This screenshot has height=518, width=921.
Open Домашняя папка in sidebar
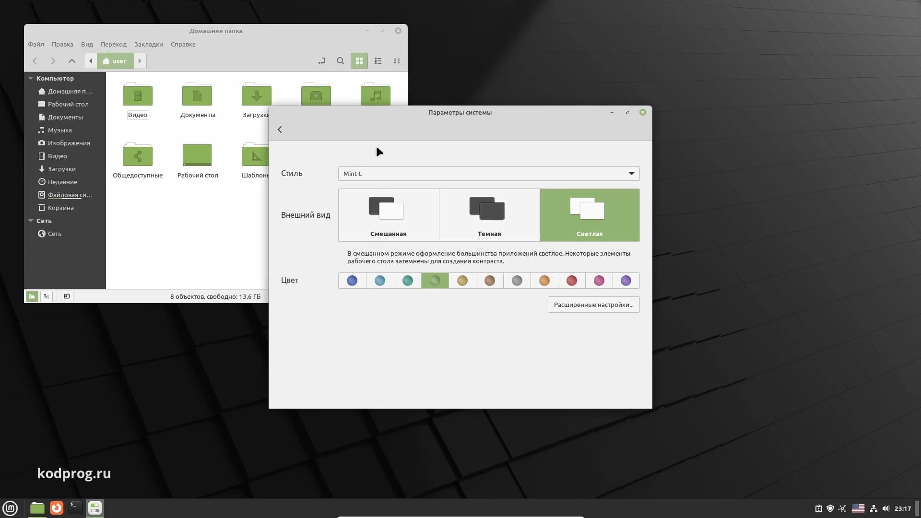click(65, 91)
